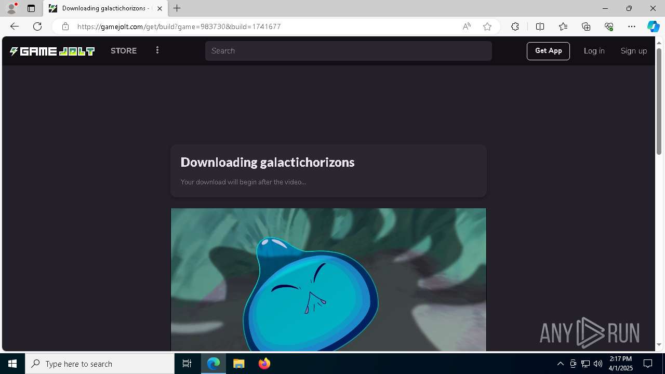Open the Copilot sidebar

click(653, 26)
